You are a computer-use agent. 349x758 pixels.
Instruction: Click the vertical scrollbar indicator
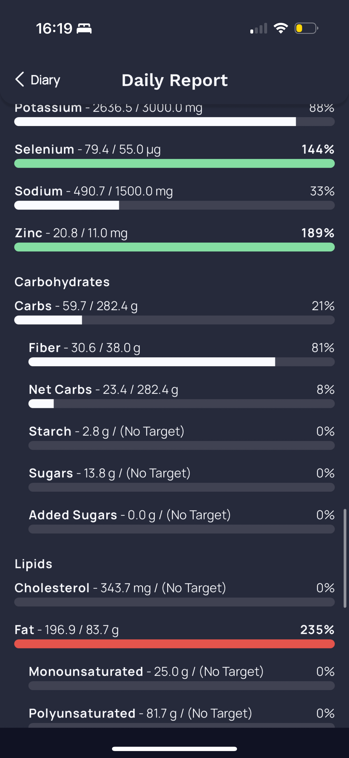click(345, 558)
